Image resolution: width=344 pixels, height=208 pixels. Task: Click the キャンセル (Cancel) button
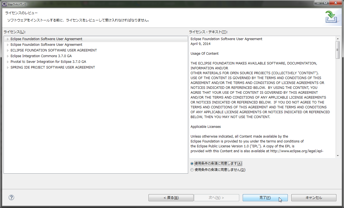tap(314, 197)
